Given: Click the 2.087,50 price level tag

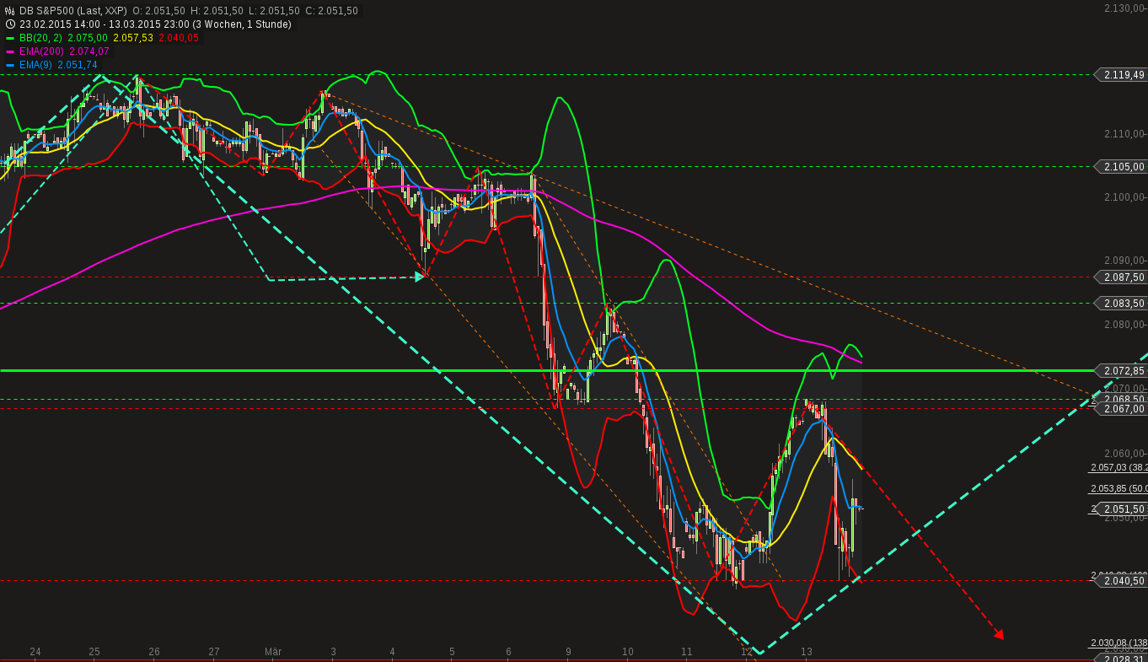Looking at the screenshot, I should coord(1121,277).
